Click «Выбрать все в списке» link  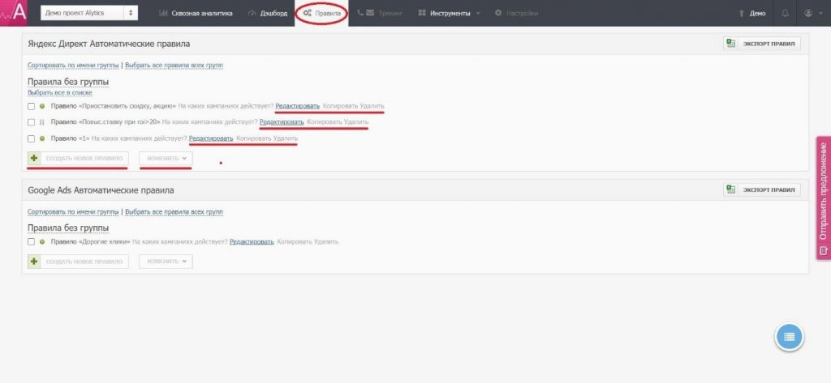click(60, 92)
